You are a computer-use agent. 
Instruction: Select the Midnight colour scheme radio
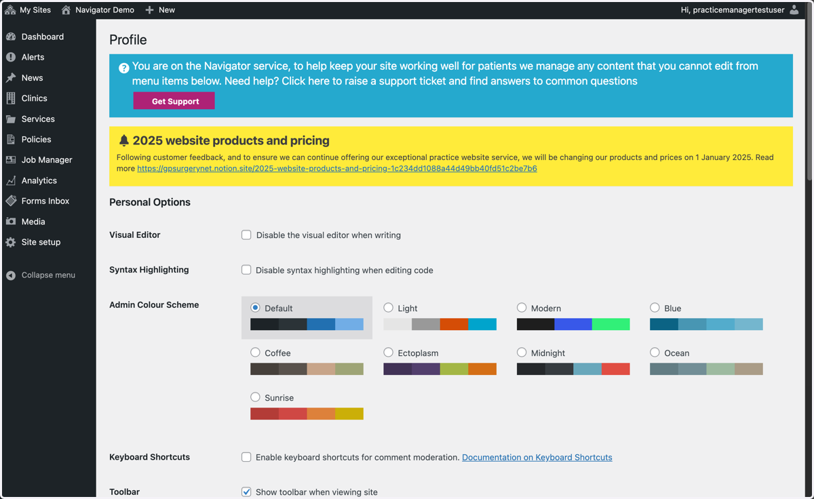pyautogui.click(x=522, y=353)
